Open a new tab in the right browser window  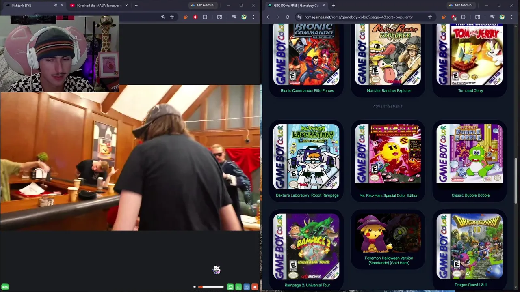[x=334, y=5]
